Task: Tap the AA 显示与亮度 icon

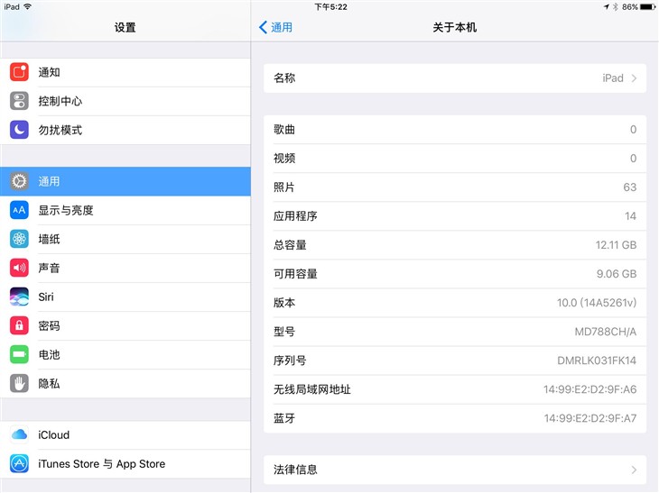Action: pos(19,210)
